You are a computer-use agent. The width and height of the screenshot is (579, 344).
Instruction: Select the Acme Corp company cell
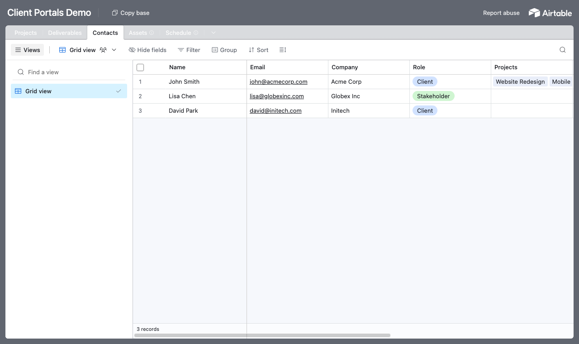369,82
